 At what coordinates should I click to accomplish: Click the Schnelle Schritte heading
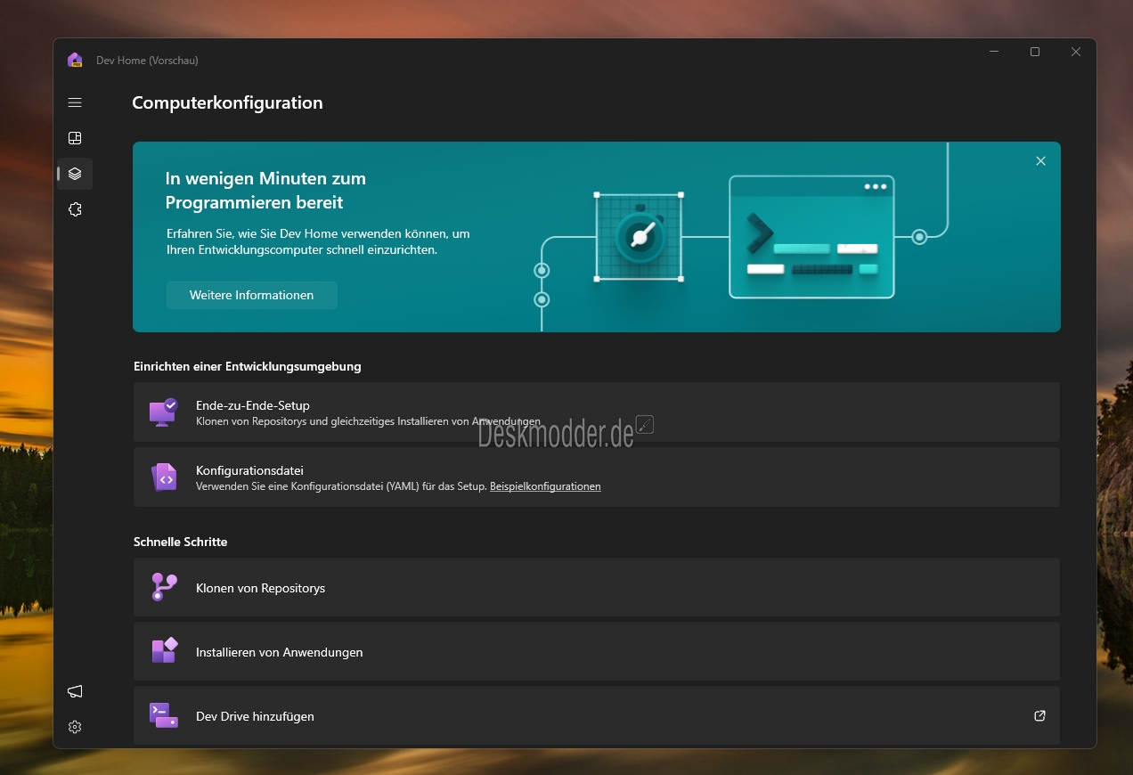pos(181,542)
